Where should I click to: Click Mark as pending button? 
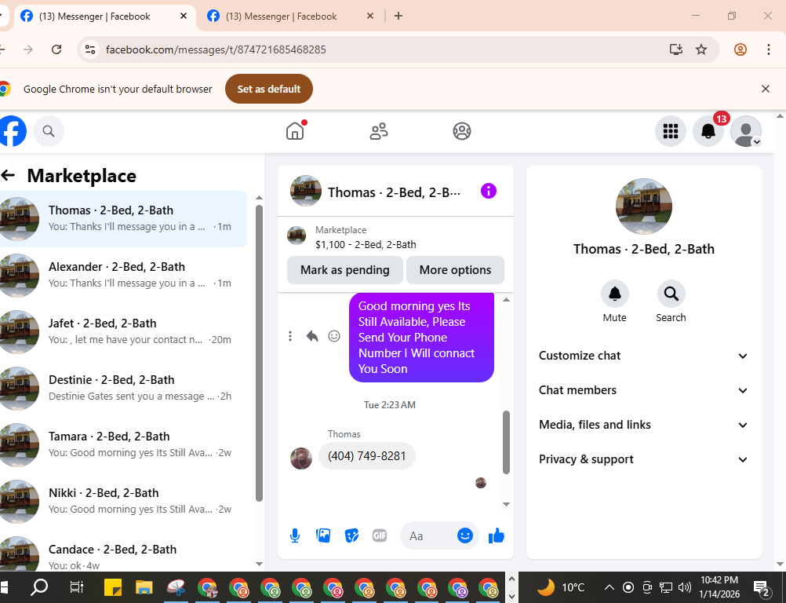(345, 270)
